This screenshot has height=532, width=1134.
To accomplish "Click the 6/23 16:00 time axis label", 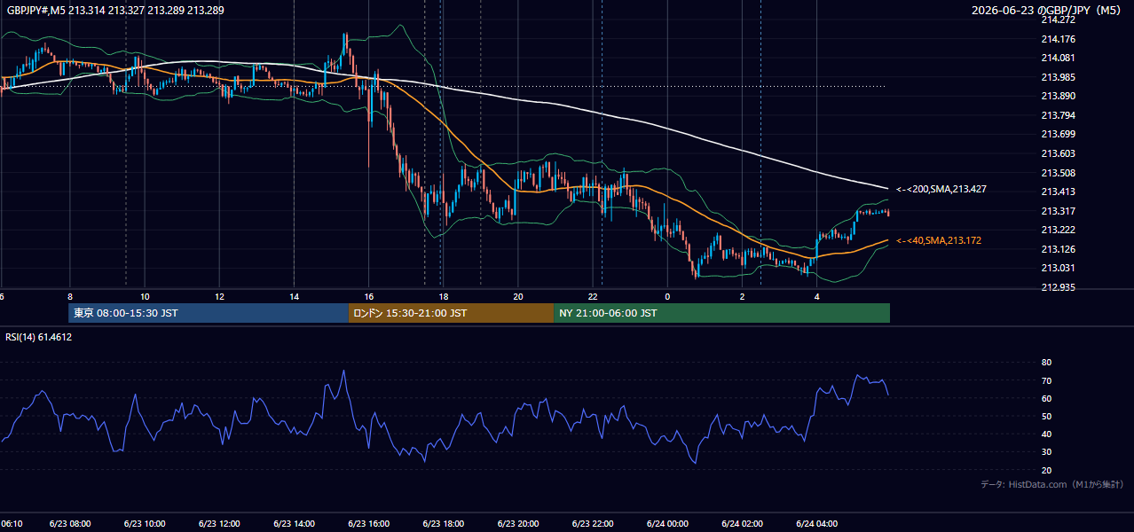I will click(368, 524).
